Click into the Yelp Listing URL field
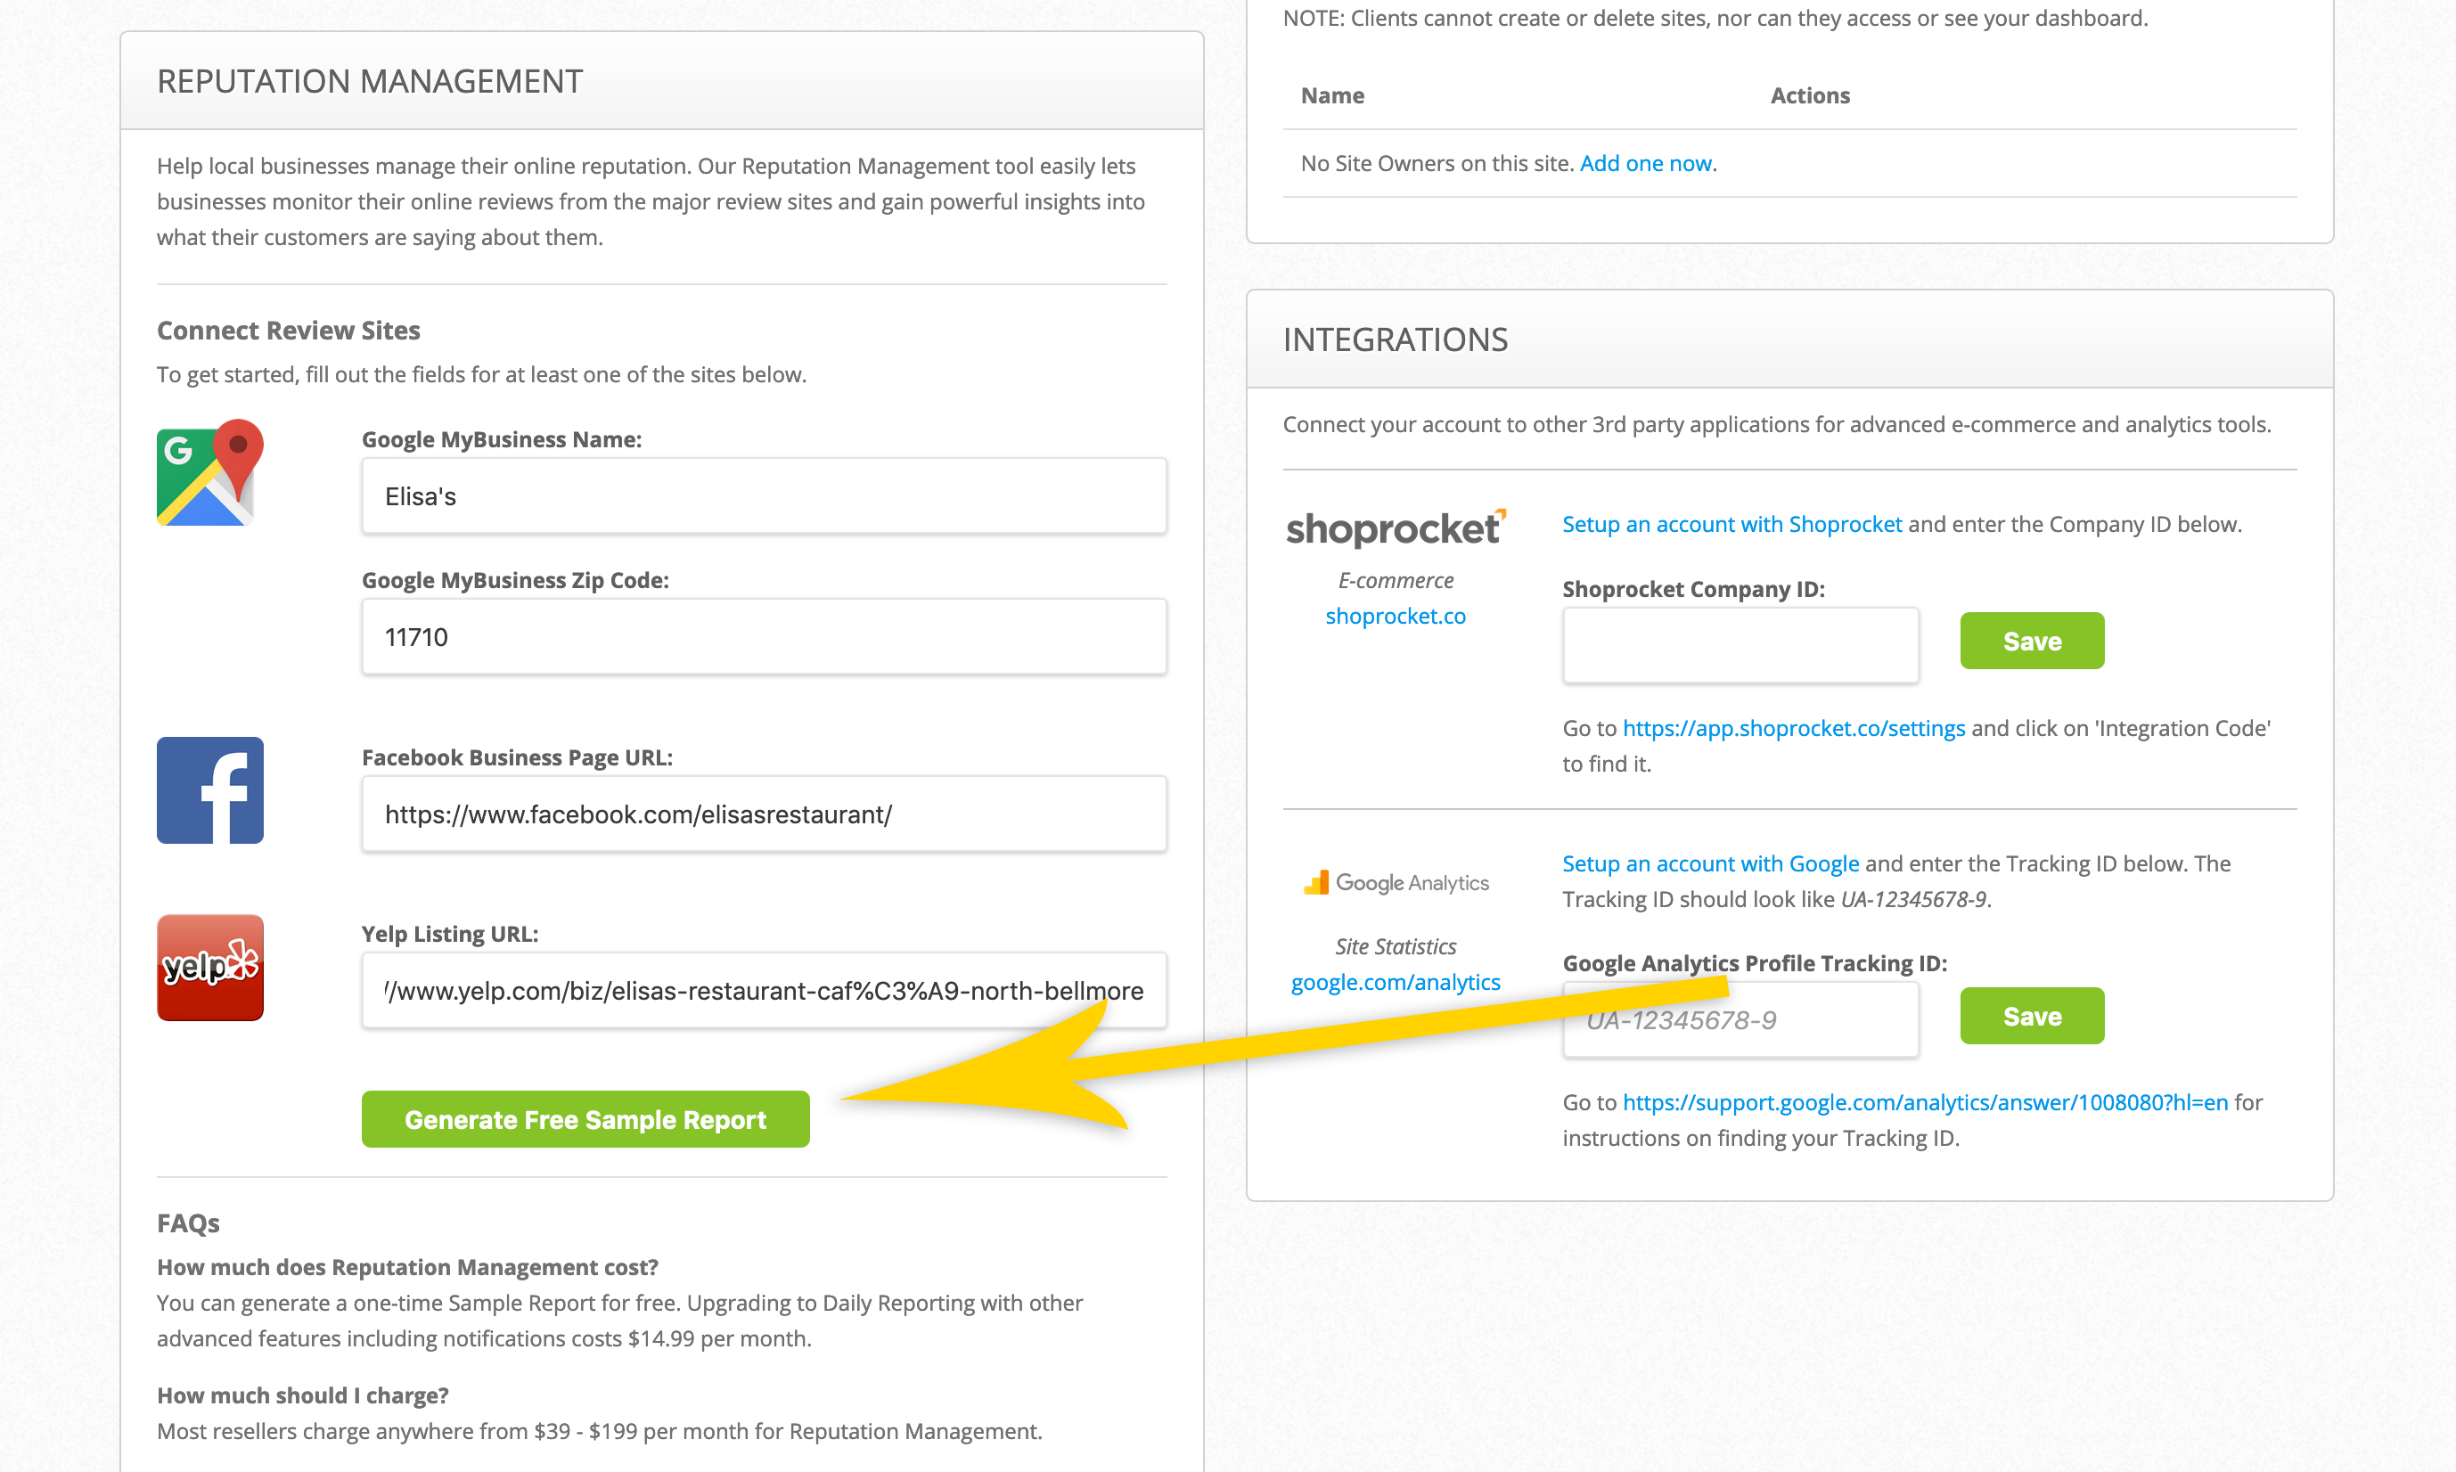 (x=764, y=991)
